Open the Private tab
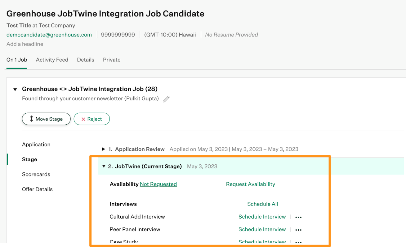Screen dimensions: 406x247 tap(112, 60)
